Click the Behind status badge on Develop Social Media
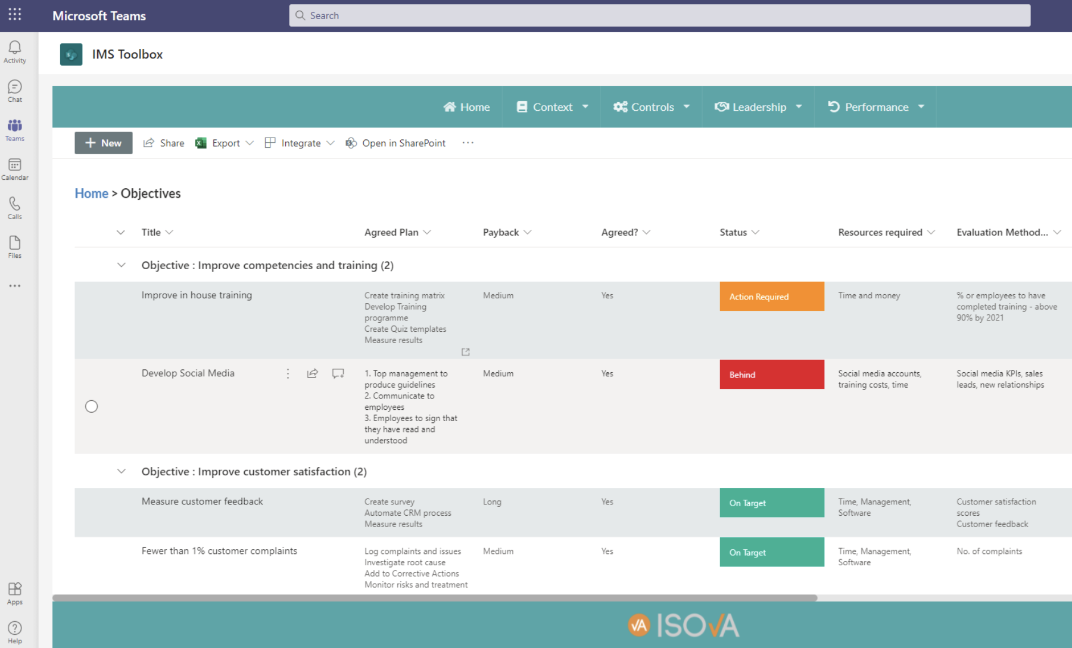This screenshot has width=1072, height=648. [771, 374]
